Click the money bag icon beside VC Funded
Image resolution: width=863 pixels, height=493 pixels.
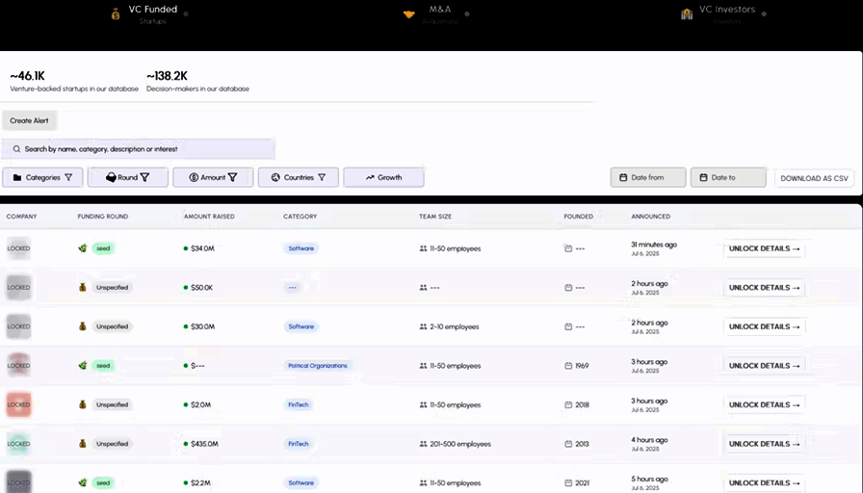[x=116, y=14]
